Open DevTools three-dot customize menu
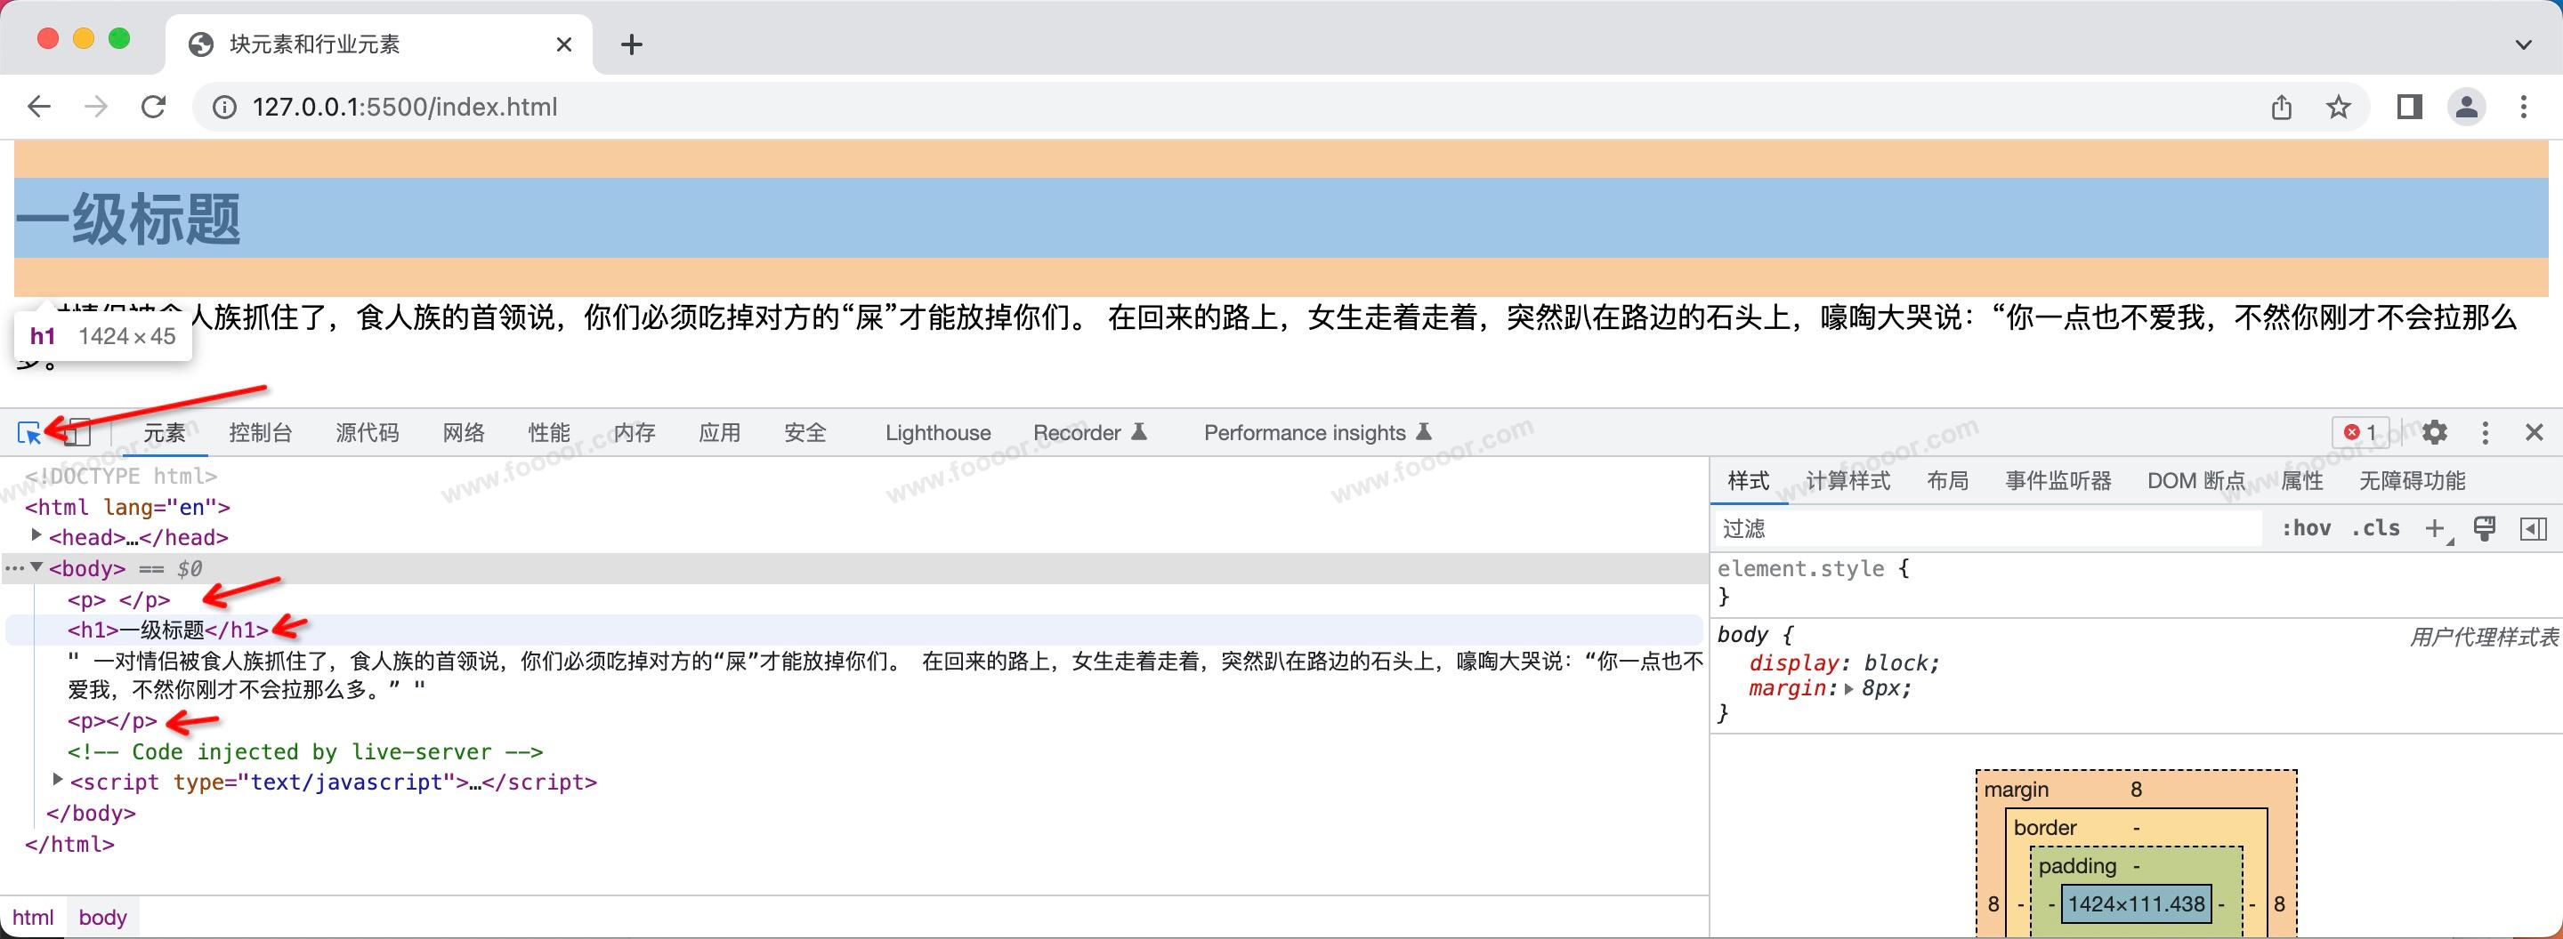This screenshot has width=2563, height=939. (2486, 432)
